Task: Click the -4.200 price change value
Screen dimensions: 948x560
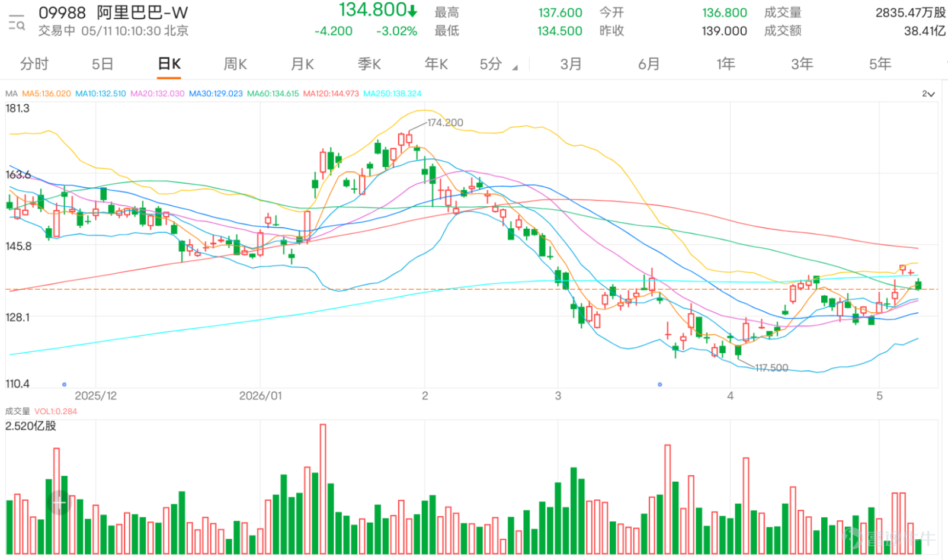Action: tap(334, 31)
